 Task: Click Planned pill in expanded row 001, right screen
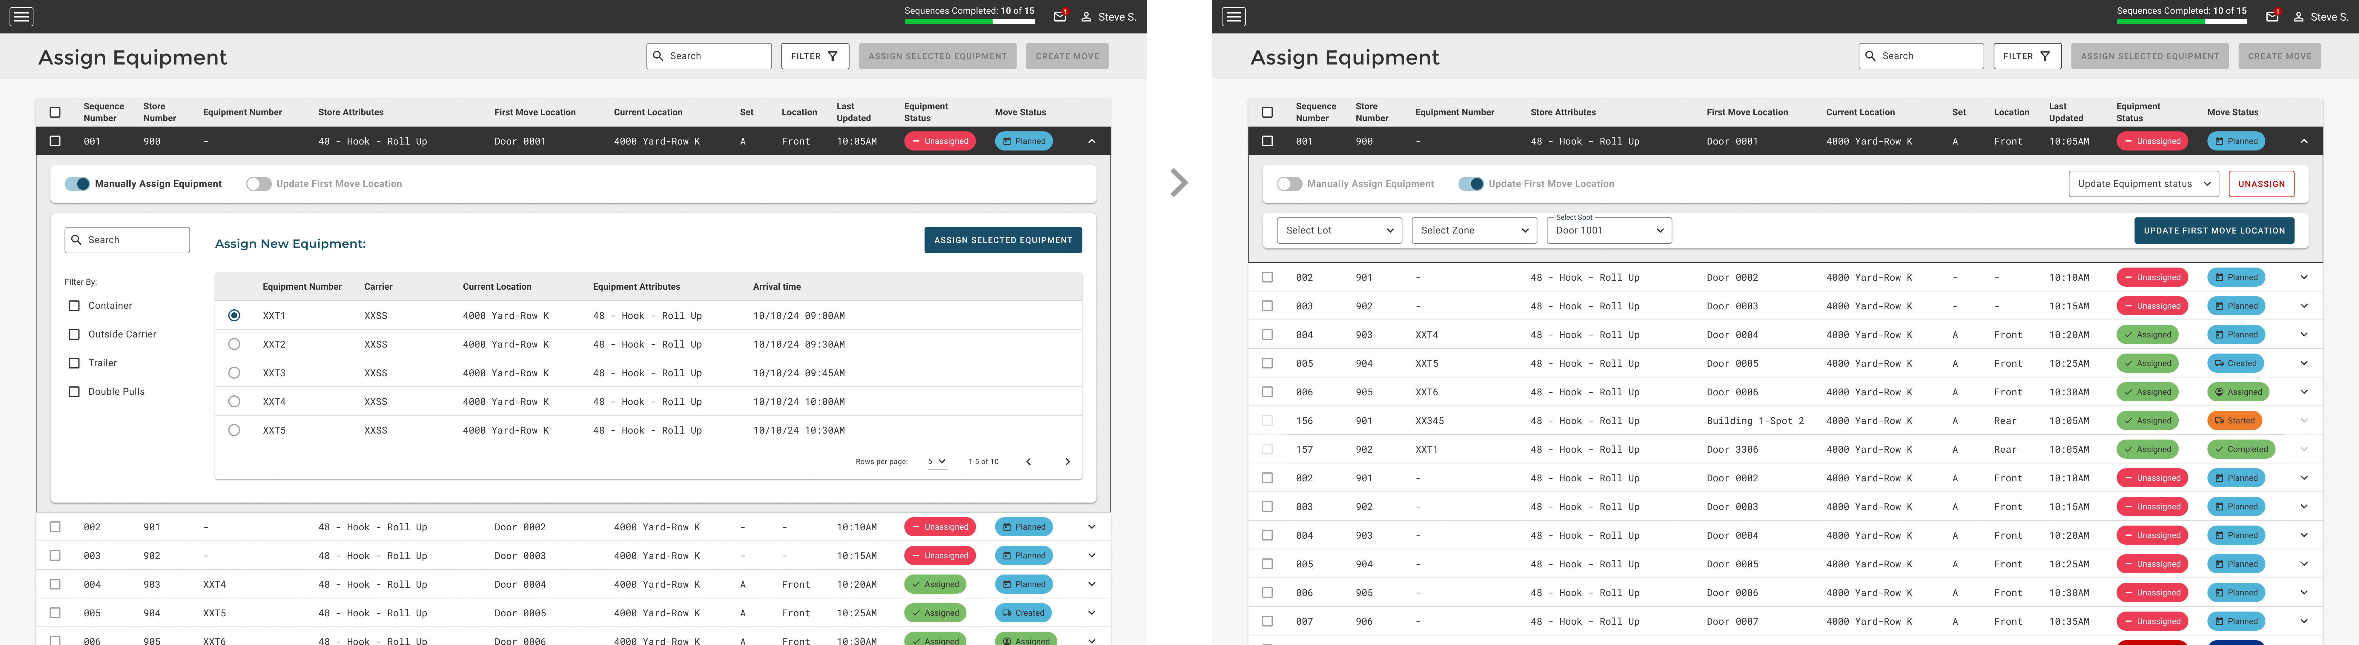2236,141
